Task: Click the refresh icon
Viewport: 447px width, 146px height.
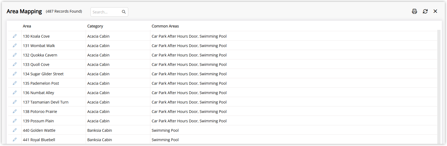Action: (x=425, y=11)
